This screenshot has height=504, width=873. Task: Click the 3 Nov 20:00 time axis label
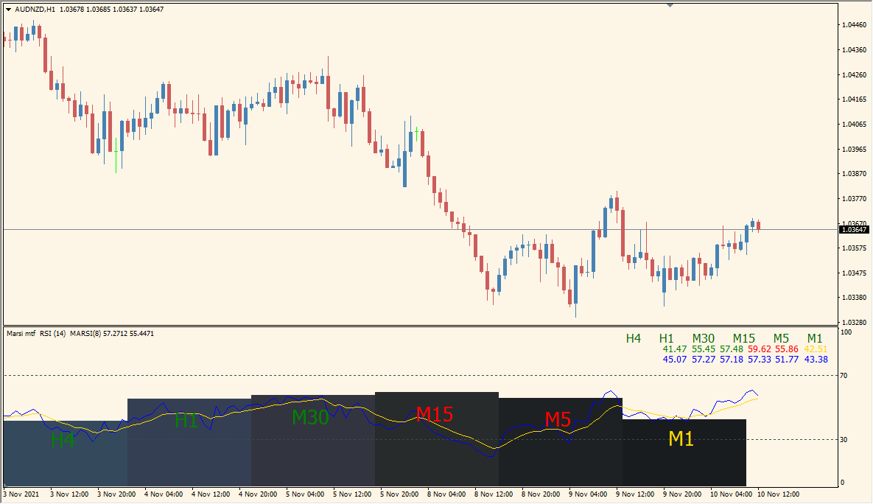[x=116, y=494]
